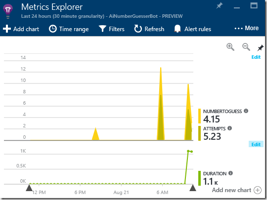
Task: Edit the Duration chart
Action: (x=256, y=144)
